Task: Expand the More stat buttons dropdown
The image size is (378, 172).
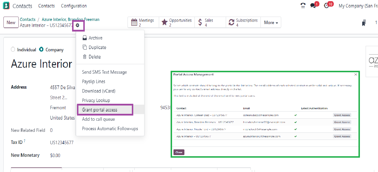Action: click(271, 22)
